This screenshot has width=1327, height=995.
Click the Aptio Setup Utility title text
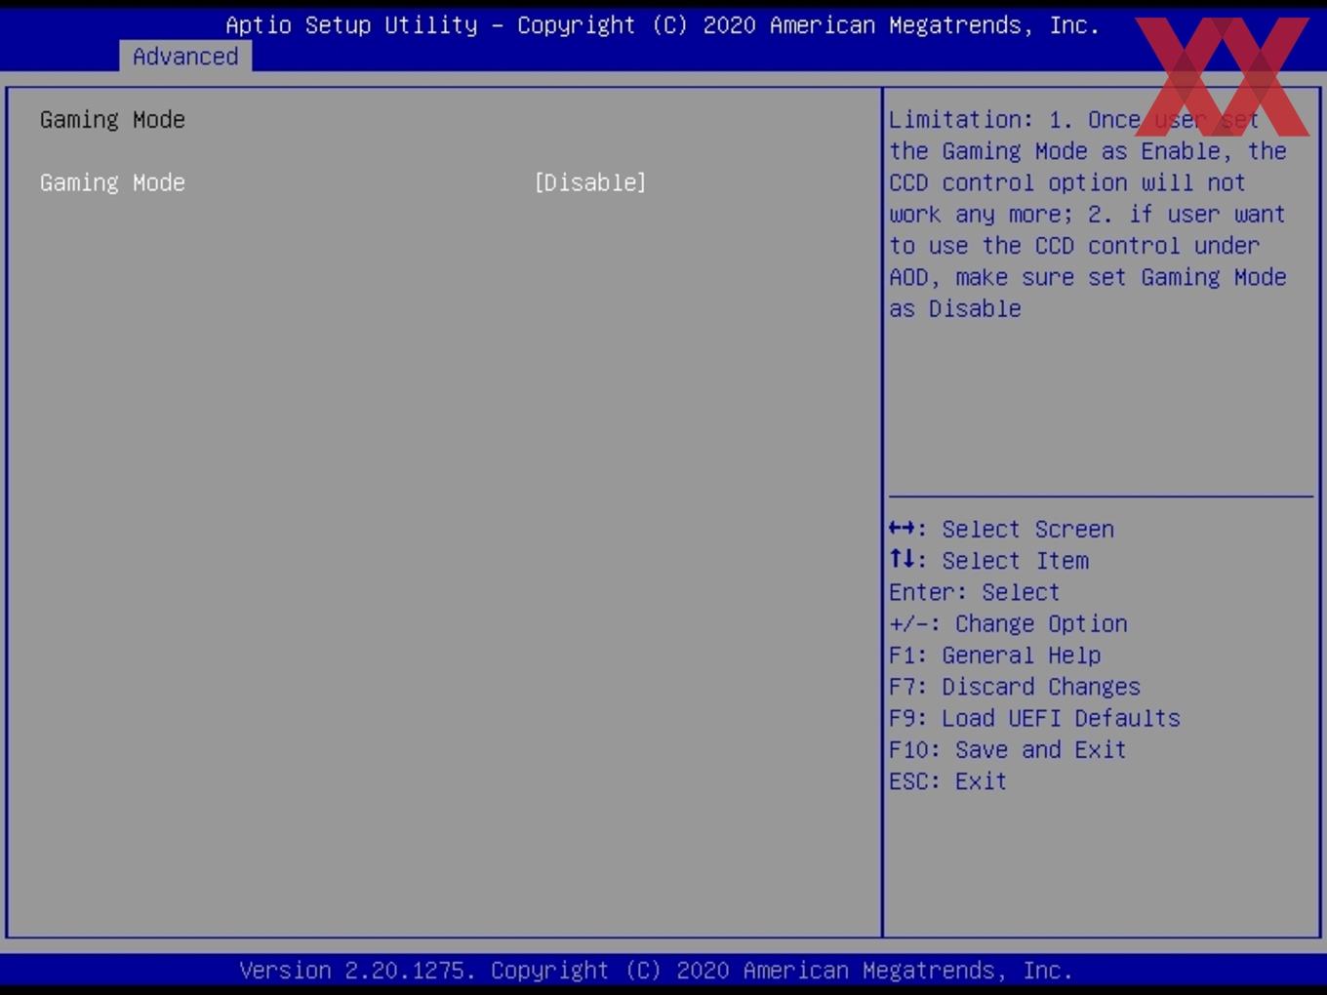(663, 25)
